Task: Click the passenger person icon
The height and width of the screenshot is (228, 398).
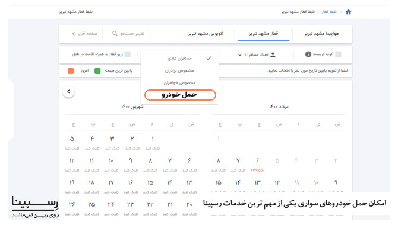Action: tap(273, 54)
